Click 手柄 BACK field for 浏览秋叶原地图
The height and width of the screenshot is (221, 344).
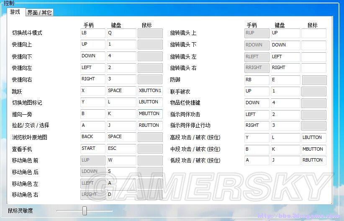click(93, 137)
